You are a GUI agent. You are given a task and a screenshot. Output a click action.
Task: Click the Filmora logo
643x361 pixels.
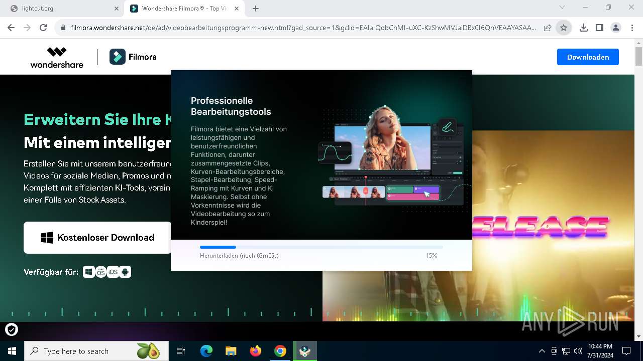tap(133, 57)
